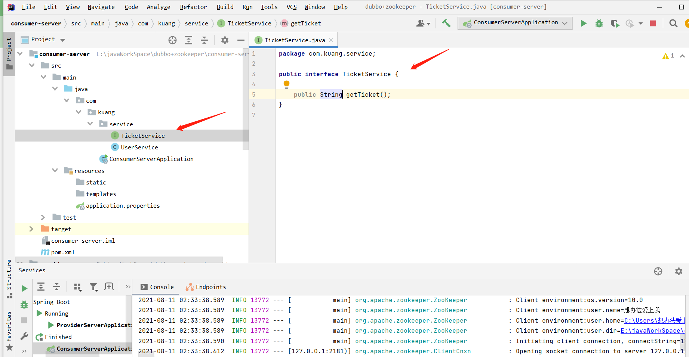This screenshot has height=357, width=689.
Task: Click the profiler run icon
Action: point(630,24)
